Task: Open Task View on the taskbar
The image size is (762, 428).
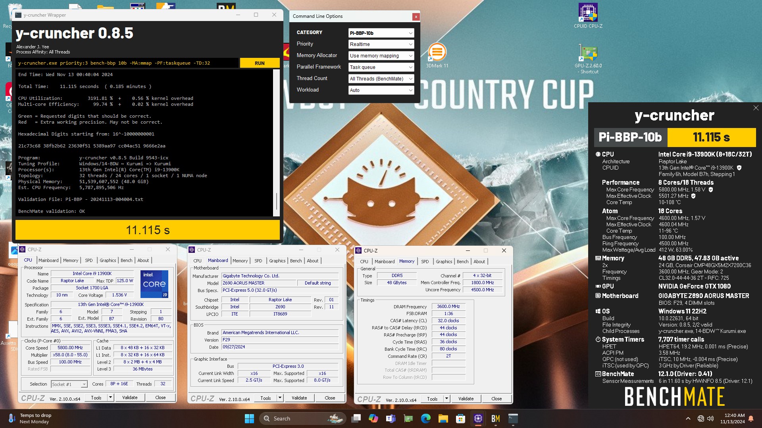Action: 356,418
